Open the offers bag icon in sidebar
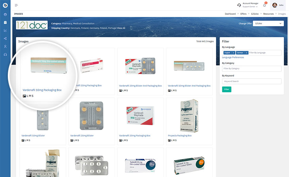This screenshot has height=177, width=289. point(5,22)
